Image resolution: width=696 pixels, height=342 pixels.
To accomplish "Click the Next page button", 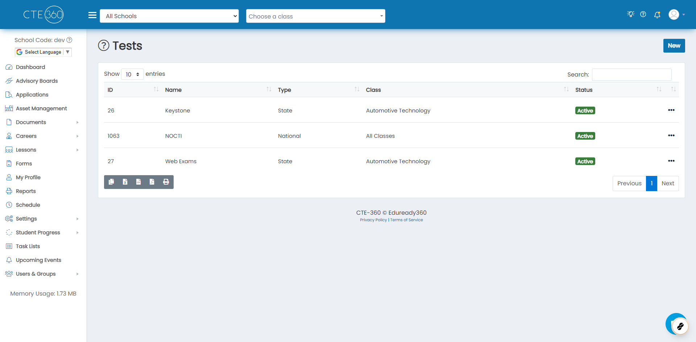I will (668, 184).
